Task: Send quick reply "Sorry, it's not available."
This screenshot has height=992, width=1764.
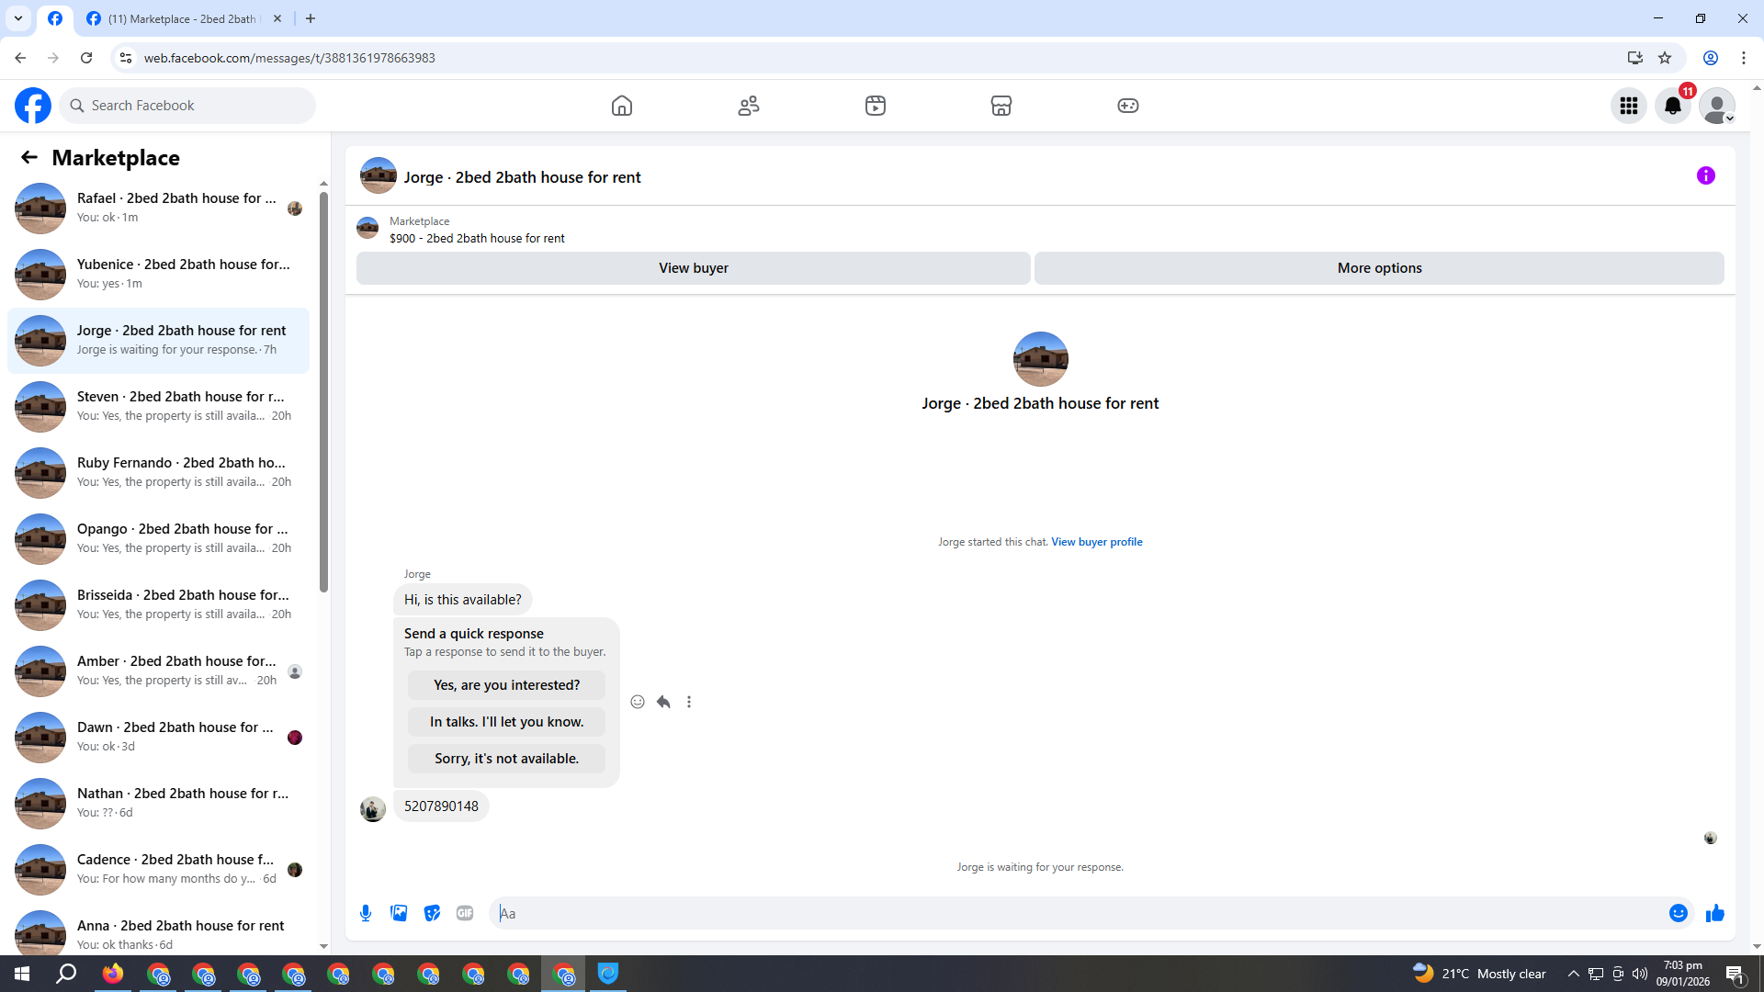Action: [x=506, y=759]
